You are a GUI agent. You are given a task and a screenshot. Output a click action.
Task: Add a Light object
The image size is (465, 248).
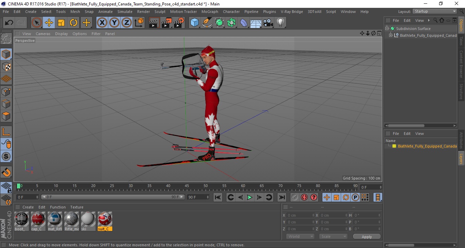click(x=280, y=23)
